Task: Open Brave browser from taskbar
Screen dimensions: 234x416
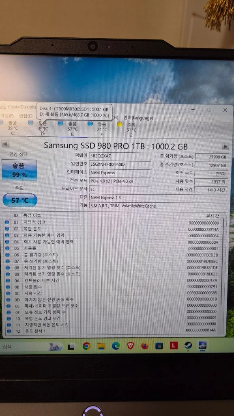Action: click(x=130, y=345)
